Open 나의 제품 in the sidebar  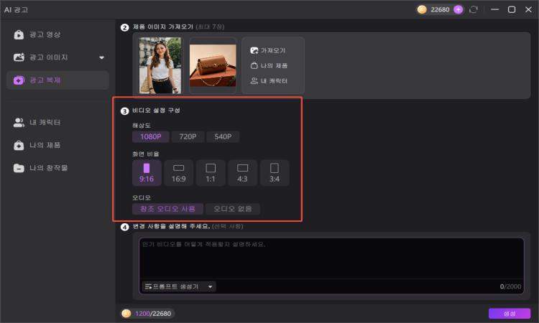(x=57, y=145)
